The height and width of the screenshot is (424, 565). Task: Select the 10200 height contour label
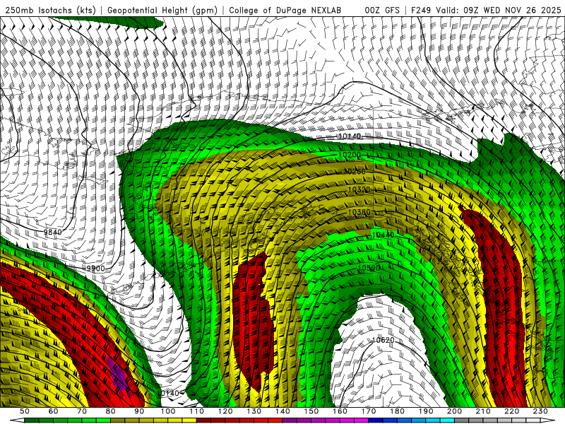350,155
